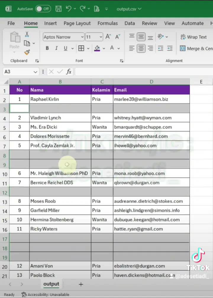Click the Wrap Text button

(x=193, y=37)
